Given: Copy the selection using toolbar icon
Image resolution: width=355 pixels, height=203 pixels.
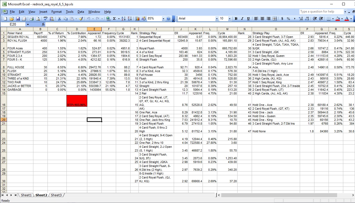Looking at the screenshot, I should pyautogui.click(x=65, y=19).
